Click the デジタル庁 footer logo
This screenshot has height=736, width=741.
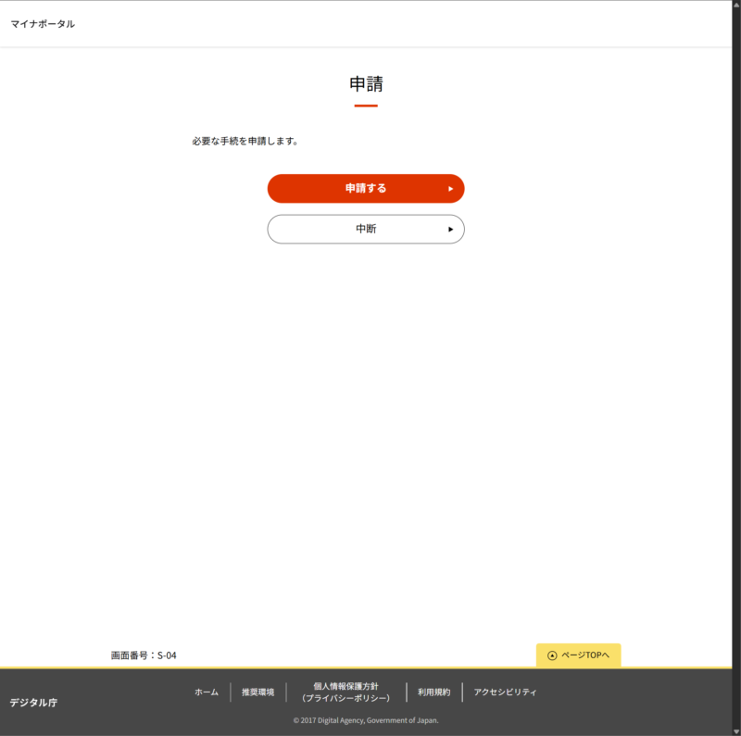pyautogui.click(x=33, y=703)
